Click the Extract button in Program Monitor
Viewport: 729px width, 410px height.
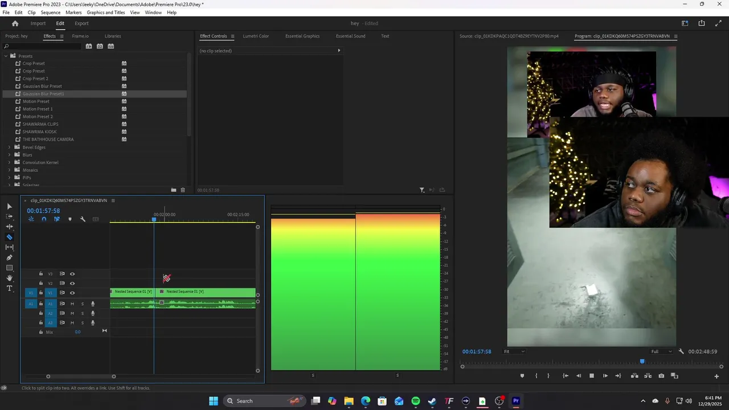pyautogui.click(x=648, y=376)
